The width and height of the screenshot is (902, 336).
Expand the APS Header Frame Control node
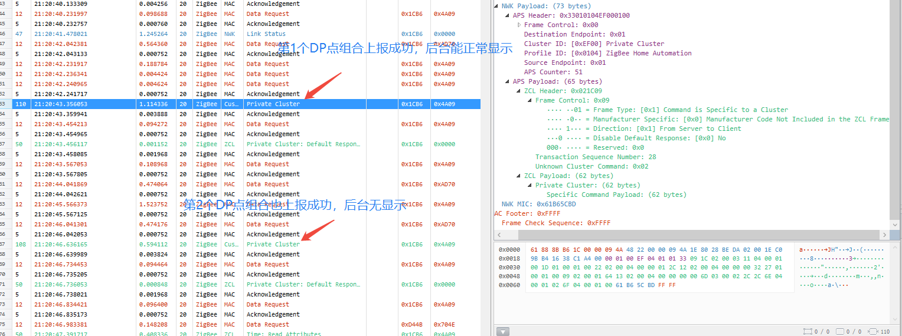519,25
